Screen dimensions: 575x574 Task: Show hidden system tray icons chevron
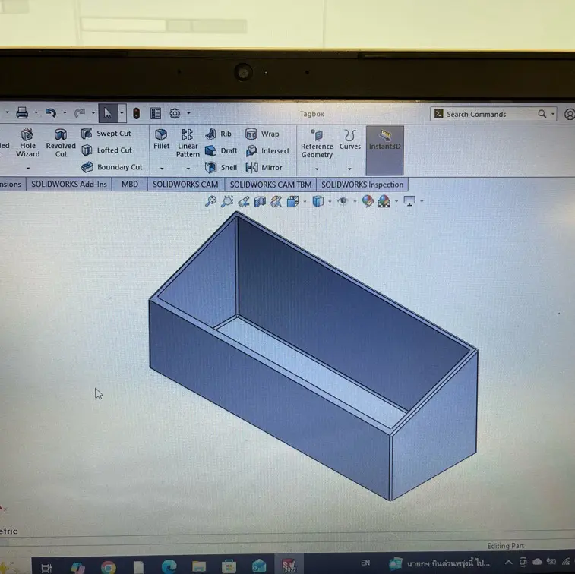(x=508, y=563)
